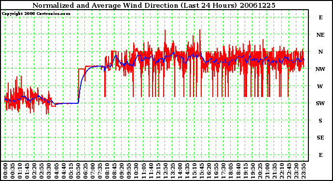Image resolution: width=333 pixels, height=181 pixels.
Task: Select the 'SE' direction axis label
Action: pos(320,138)
